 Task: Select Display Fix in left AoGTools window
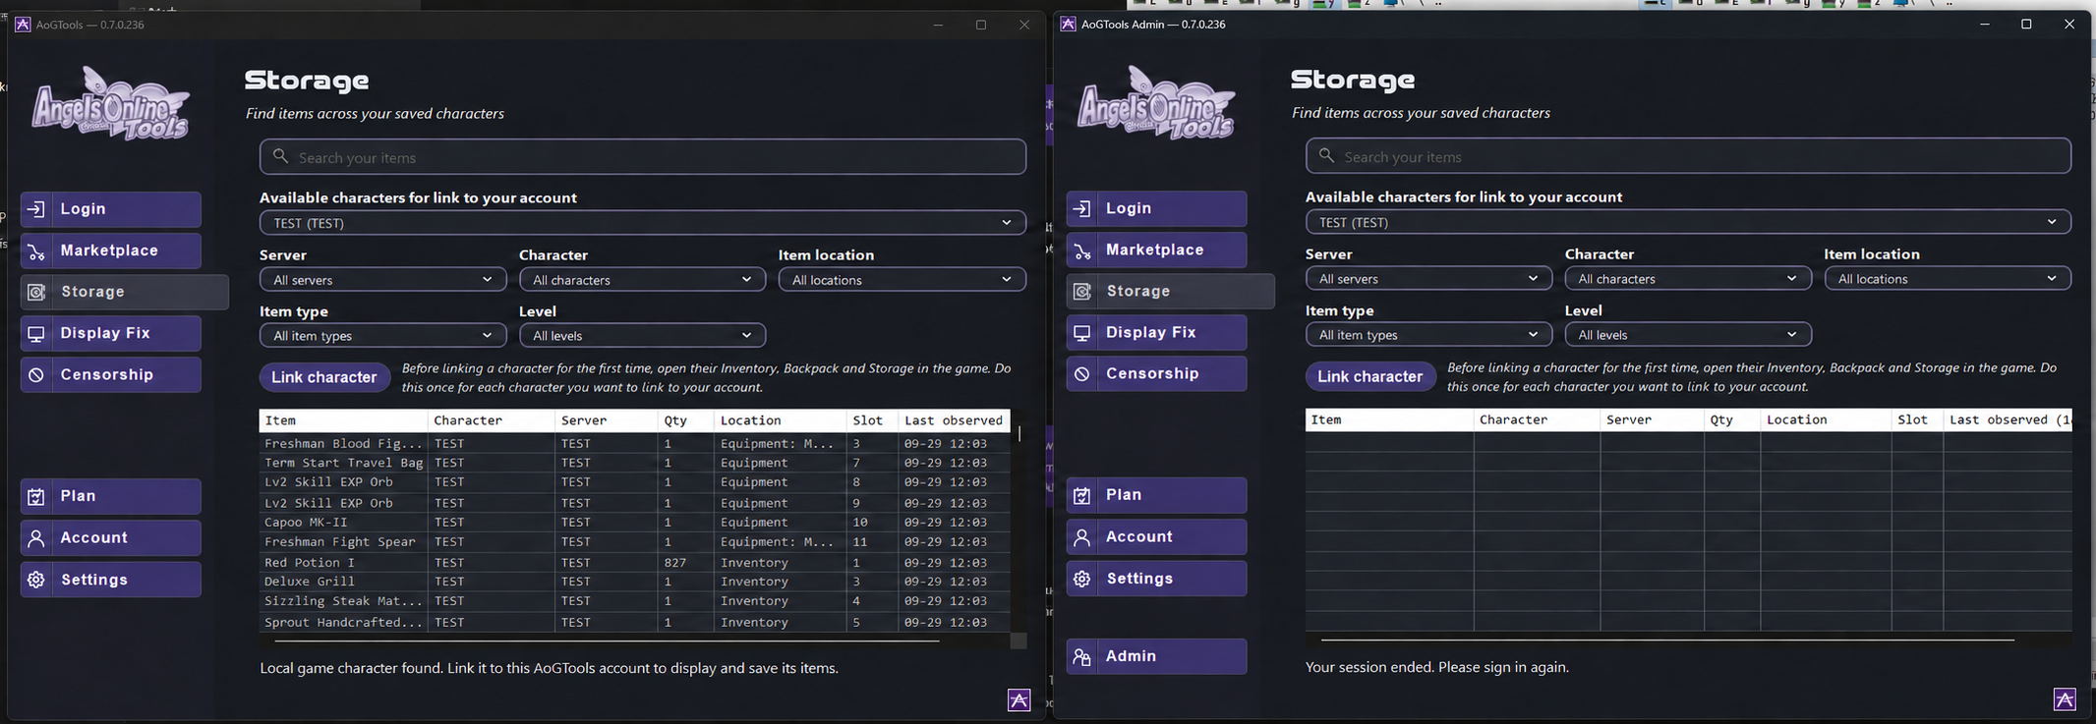(111, 333)
